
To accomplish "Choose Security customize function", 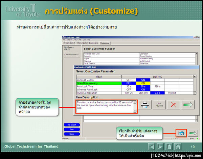I will pos(112,56).
